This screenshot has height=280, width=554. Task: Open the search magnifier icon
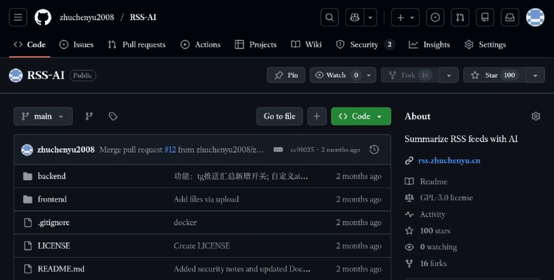[x=330, y=17]
